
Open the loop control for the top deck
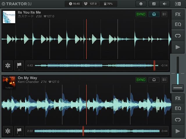[178, 36]
